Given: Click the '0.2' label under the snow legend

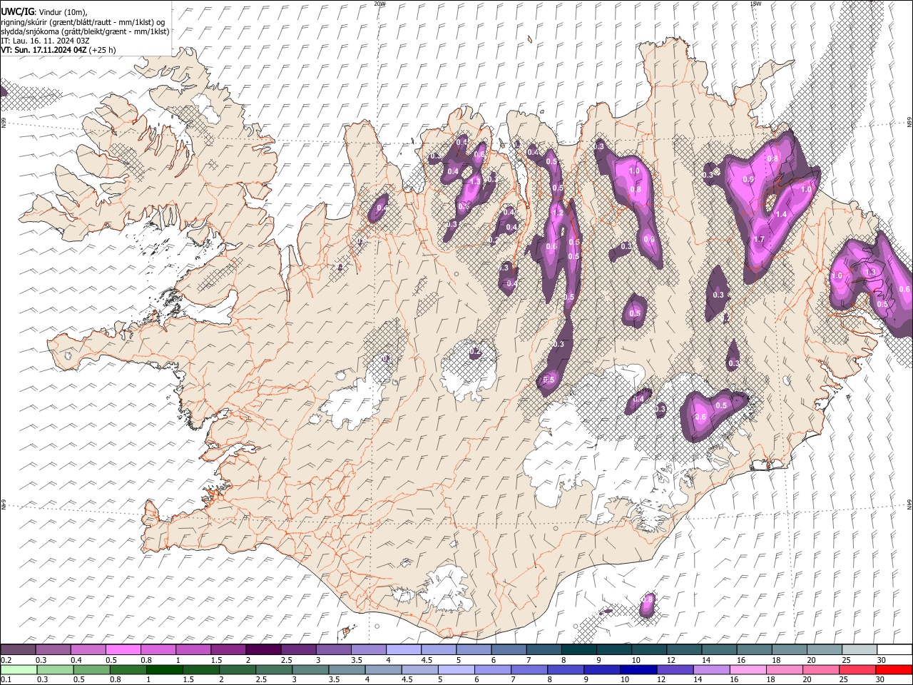Looking at the screenshot, I should click(6, 660).
